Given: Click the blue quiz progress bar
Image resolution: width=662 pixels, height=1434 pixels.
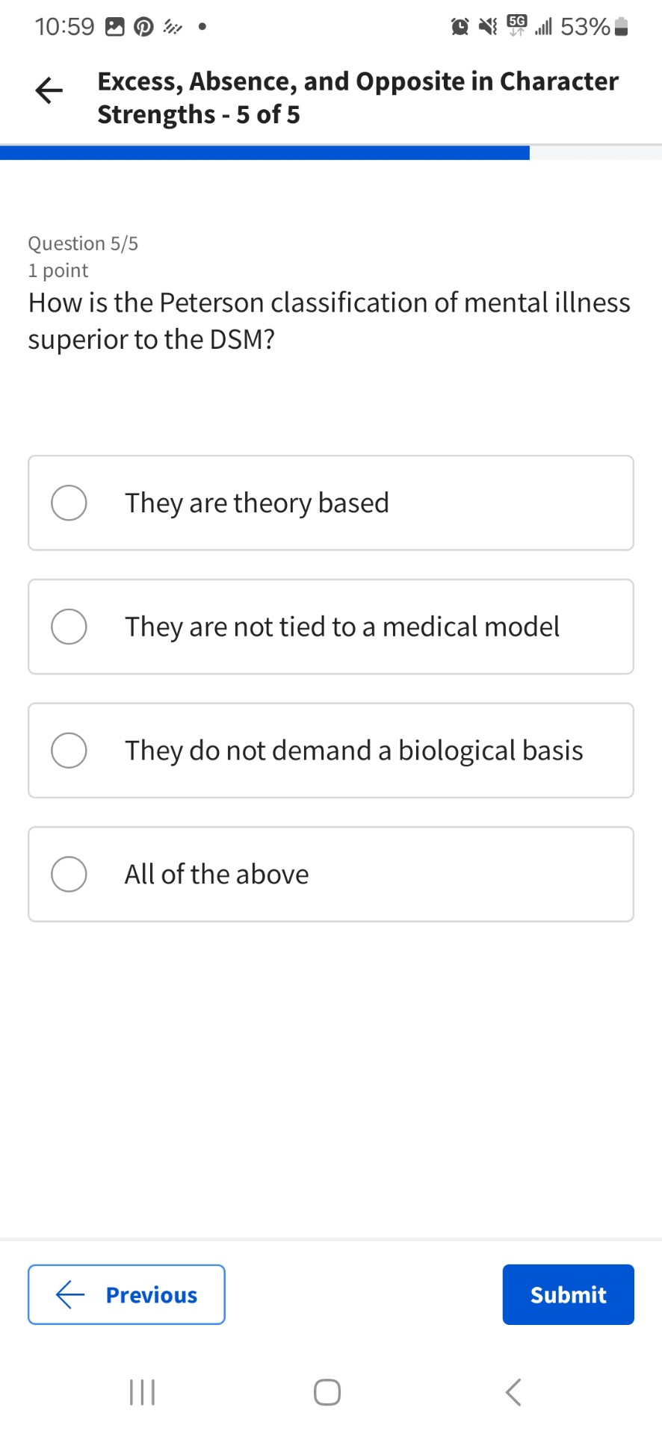Looking at the screenshot, I should pos(265,152).
